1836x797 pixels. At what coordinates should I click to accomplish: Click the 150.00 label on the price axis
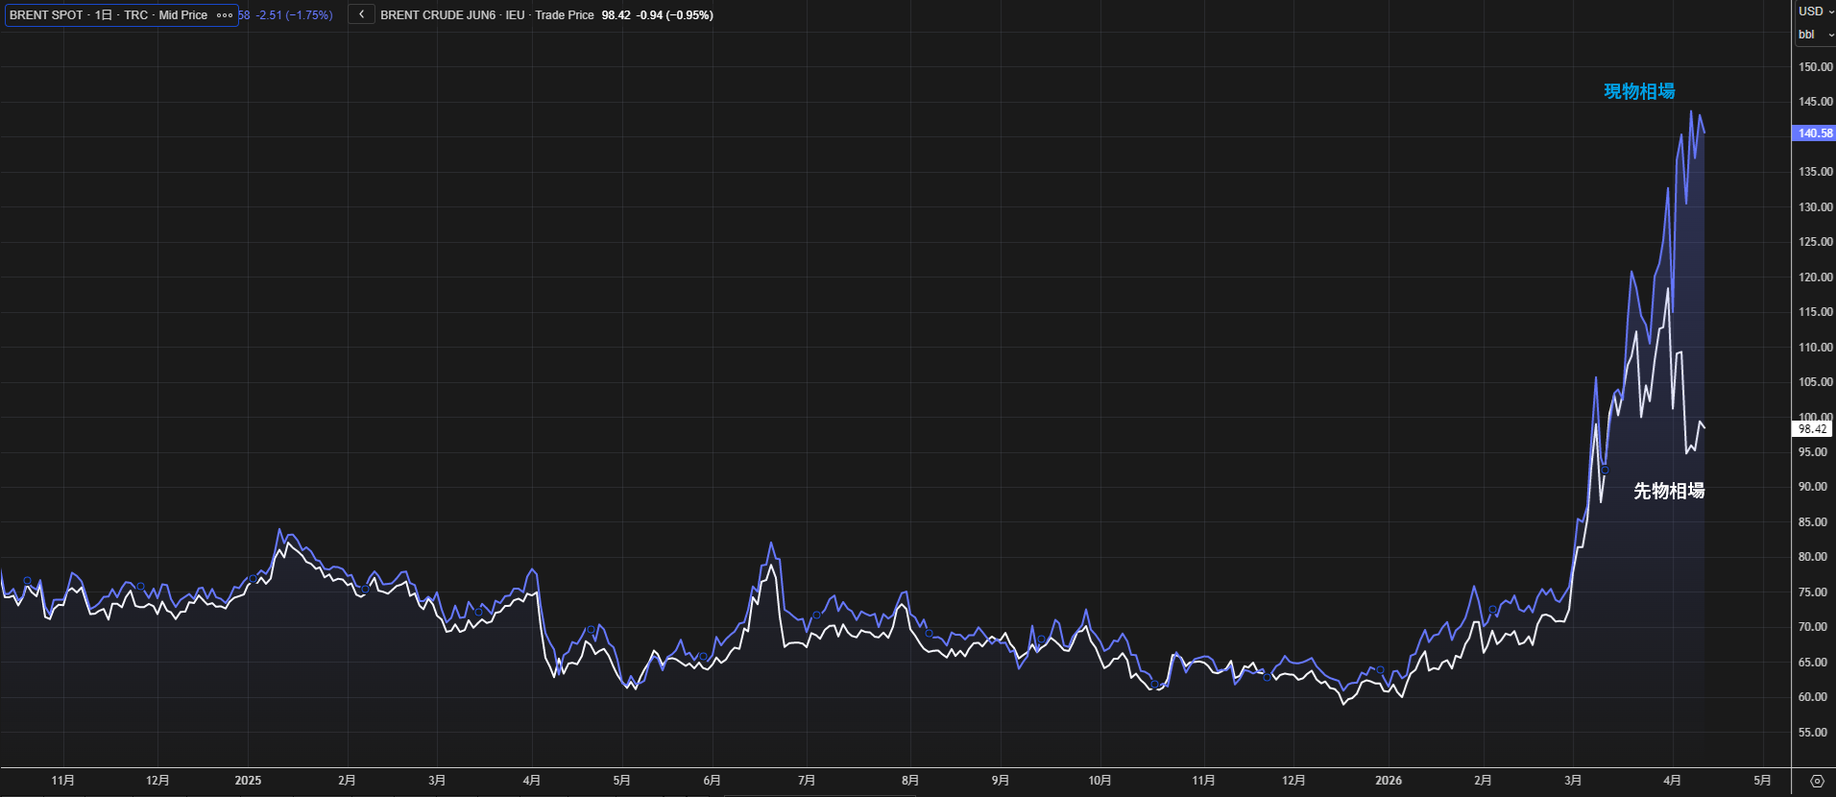(x=1815, y=67)
